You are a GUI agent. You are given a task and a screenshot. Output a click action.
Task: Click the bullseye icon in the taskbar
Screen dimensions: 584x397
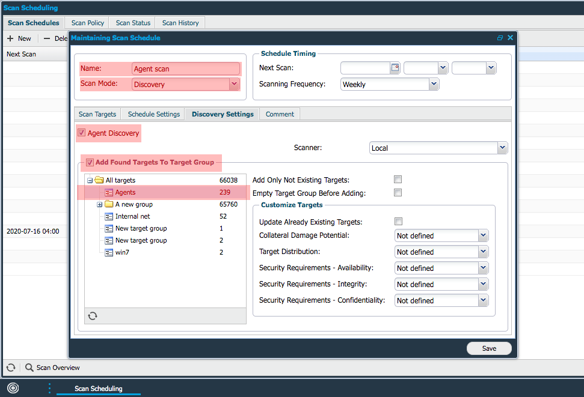click(x=13, y=388)
